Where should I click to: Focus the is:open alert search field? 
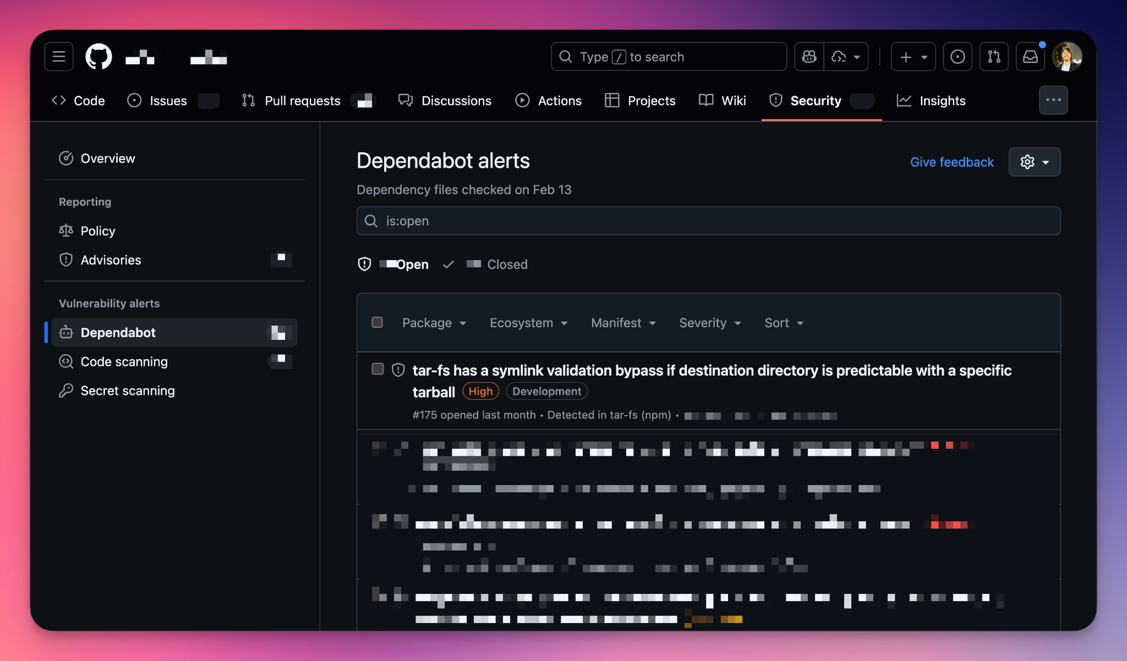[708, 221]
